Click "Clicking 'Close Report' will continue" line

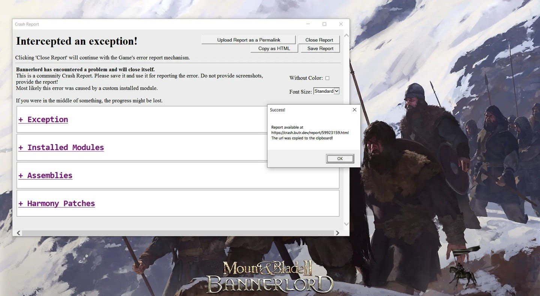[102, 58]
